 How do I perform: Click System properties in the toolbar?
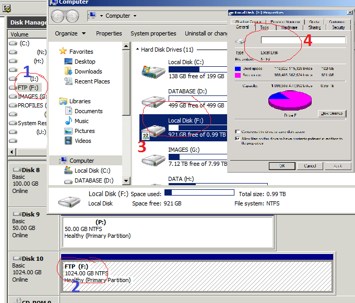coord(153,33)
